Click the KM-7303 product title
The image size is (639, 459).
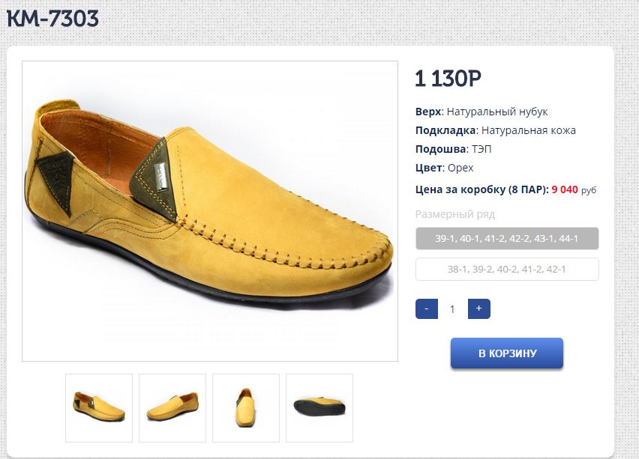(52, 19)
